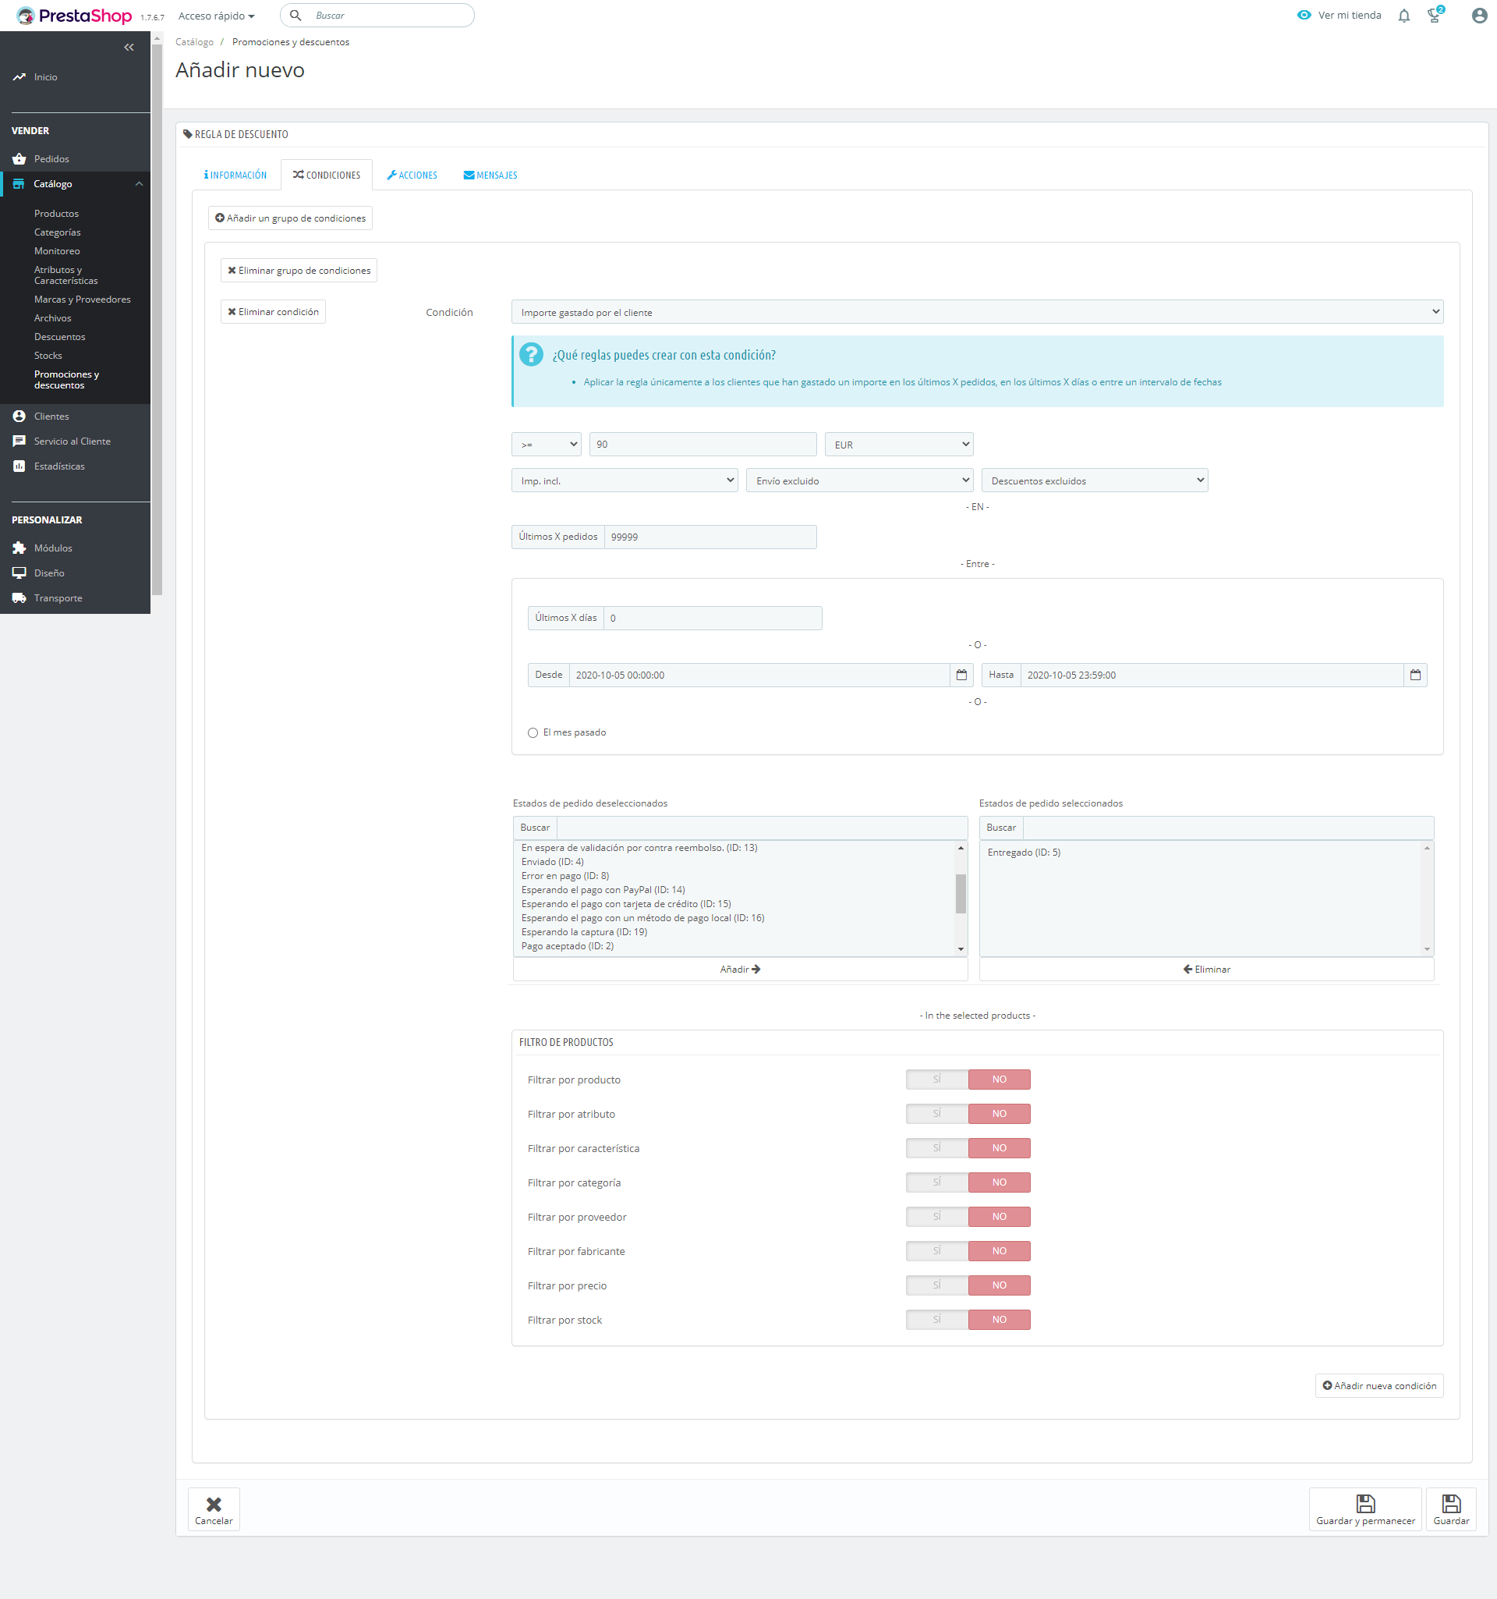The image size is (1497, 1599).
Task: Click the Cancelar X icon
Action: [214, 1503]
